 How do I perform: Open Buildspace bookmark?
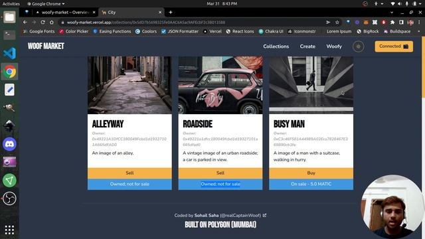click(397, 31)
